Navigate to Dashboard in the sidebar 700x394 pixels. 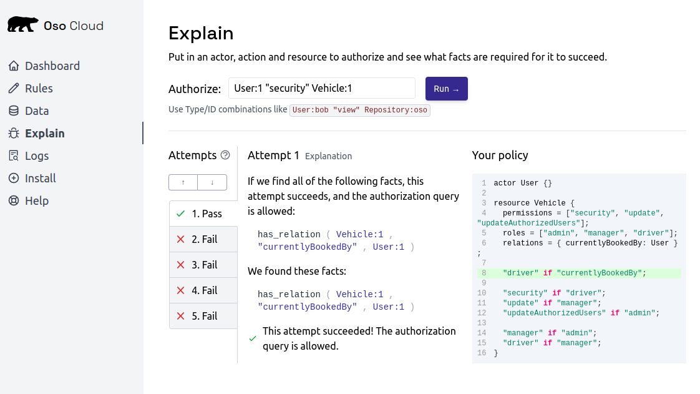point(52,66)
